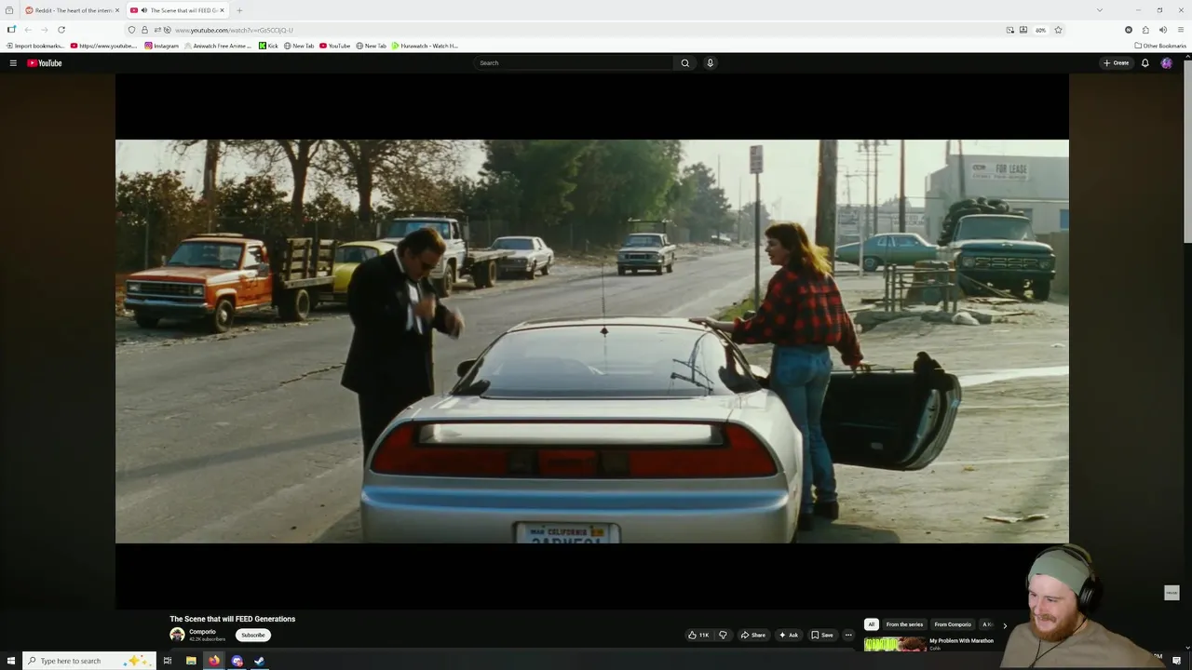Screen dimensions: 1192x670
Task: Start voice search with microphone icon
Action: click(x=710, y=63)
